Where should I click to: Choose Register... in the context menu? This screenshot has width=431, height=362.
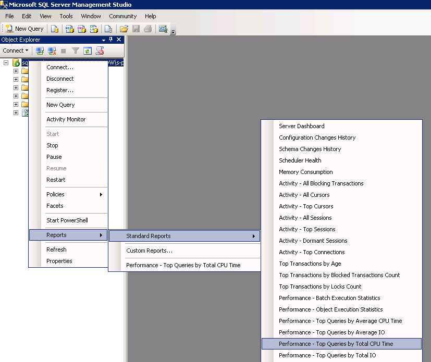(68, 90)
